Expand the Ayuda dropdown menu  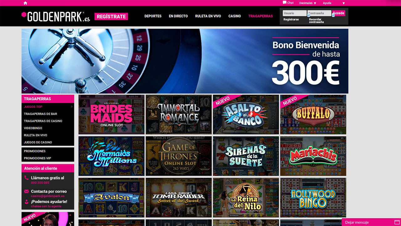[x=334, y=3]
